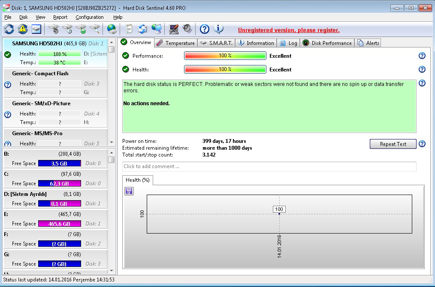The width and height of the screenshot is (435, 287).
Task: Switch to the Alerts tab
Action: click(x=368, y=43)
